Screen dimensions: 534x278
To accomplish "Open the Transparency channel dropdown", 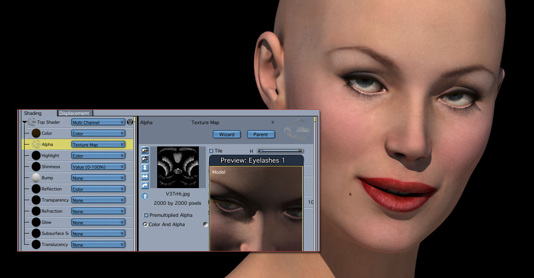I will (98, 200).
